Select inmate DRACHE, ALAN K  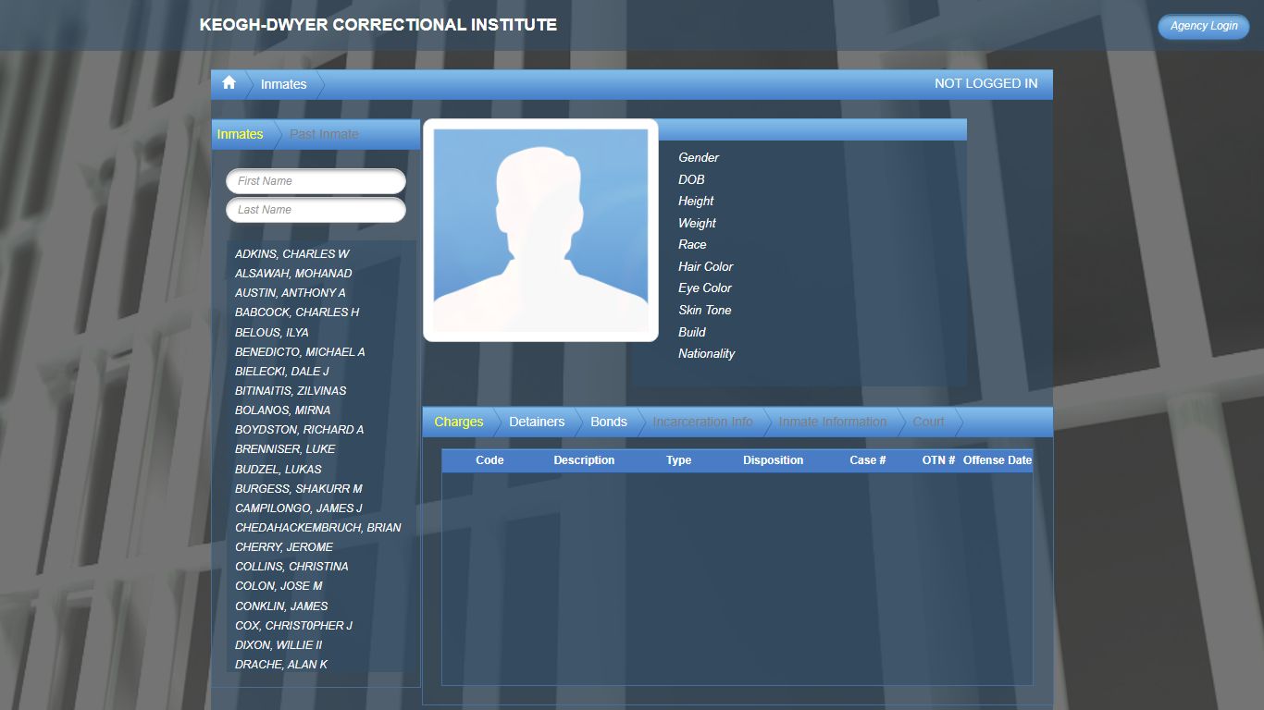[x=280, y=665]
